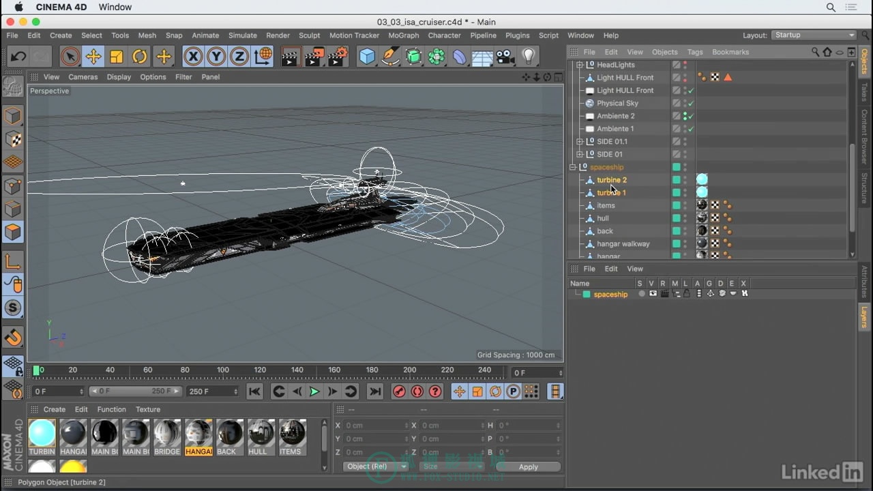Click the Apply button
This screenshot has height=491, width=873.
529,467
